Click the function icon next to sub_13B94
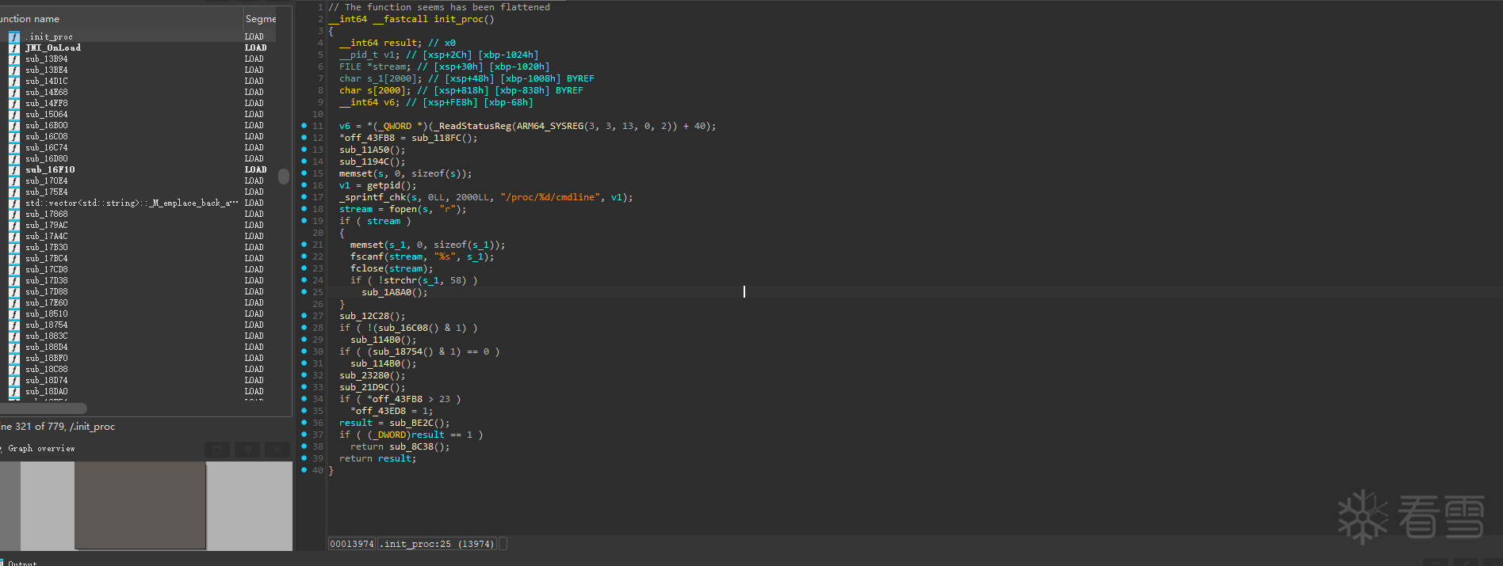The height and width of the screenshot is (566, 1503). click(x=14, y=59)
